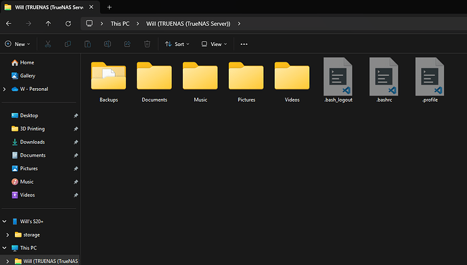Click the Rename icon in toolbar
Viewport: 467px width, 265px height.
pos(108,44)
